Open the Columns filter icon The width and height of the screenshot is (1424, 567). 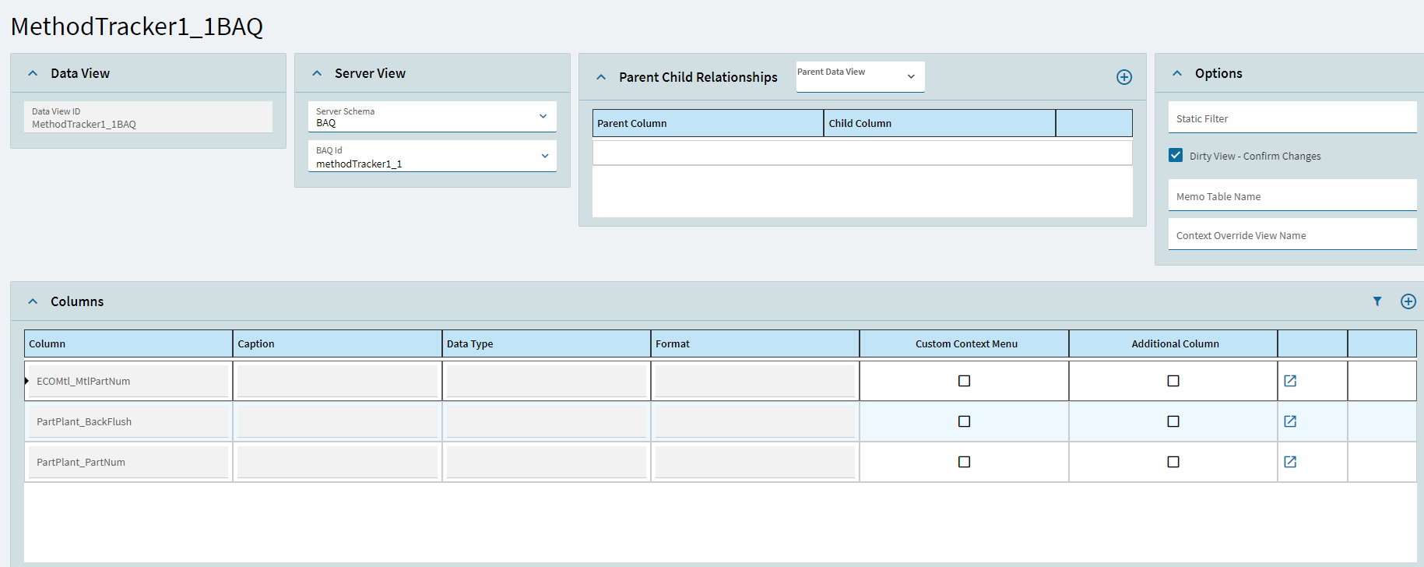tap(1377, 301)
